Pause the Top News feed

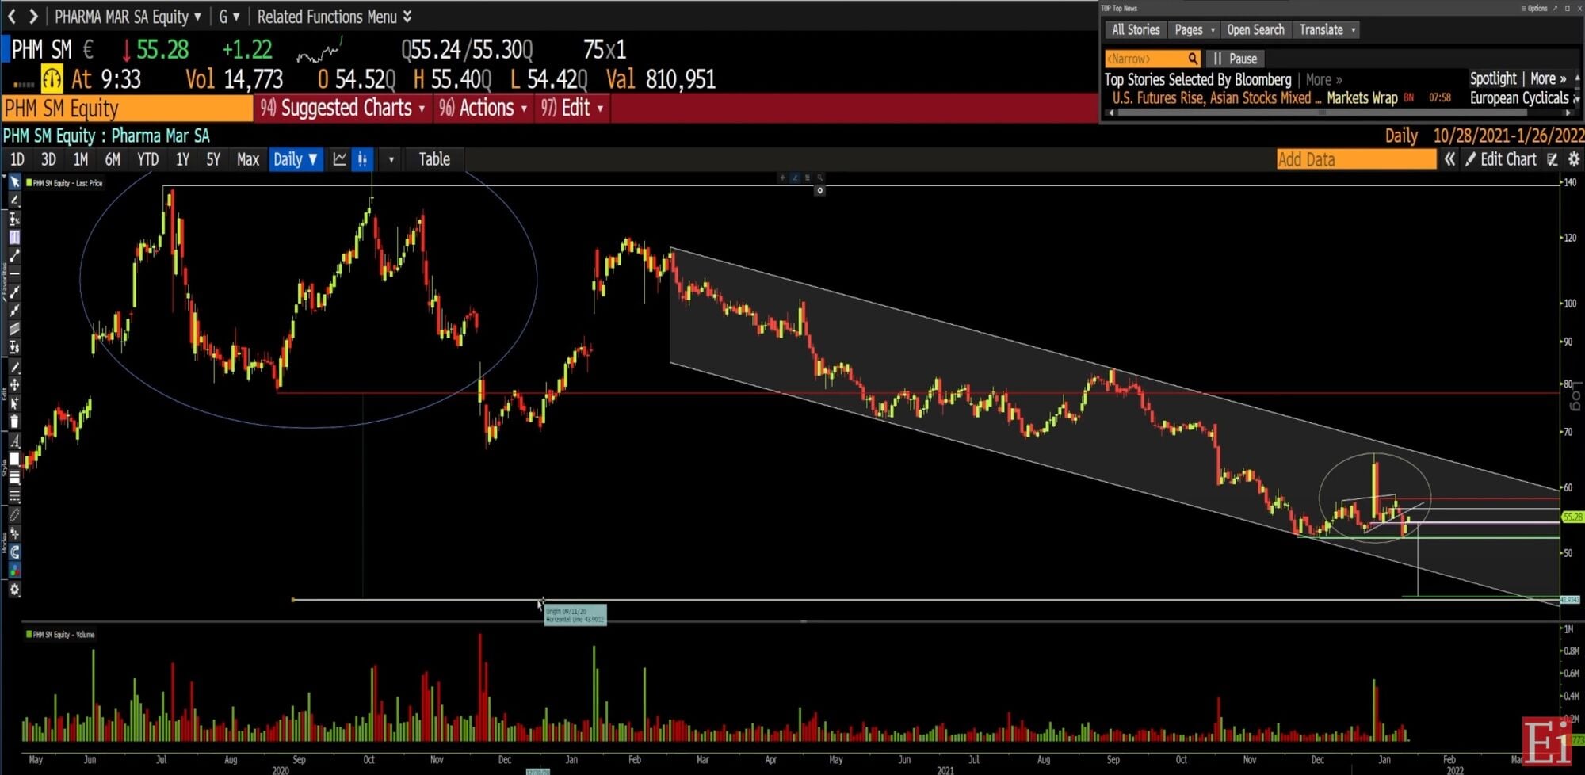[1235, 59]
